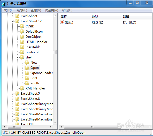Select the Printto key label

pos(35,83)
